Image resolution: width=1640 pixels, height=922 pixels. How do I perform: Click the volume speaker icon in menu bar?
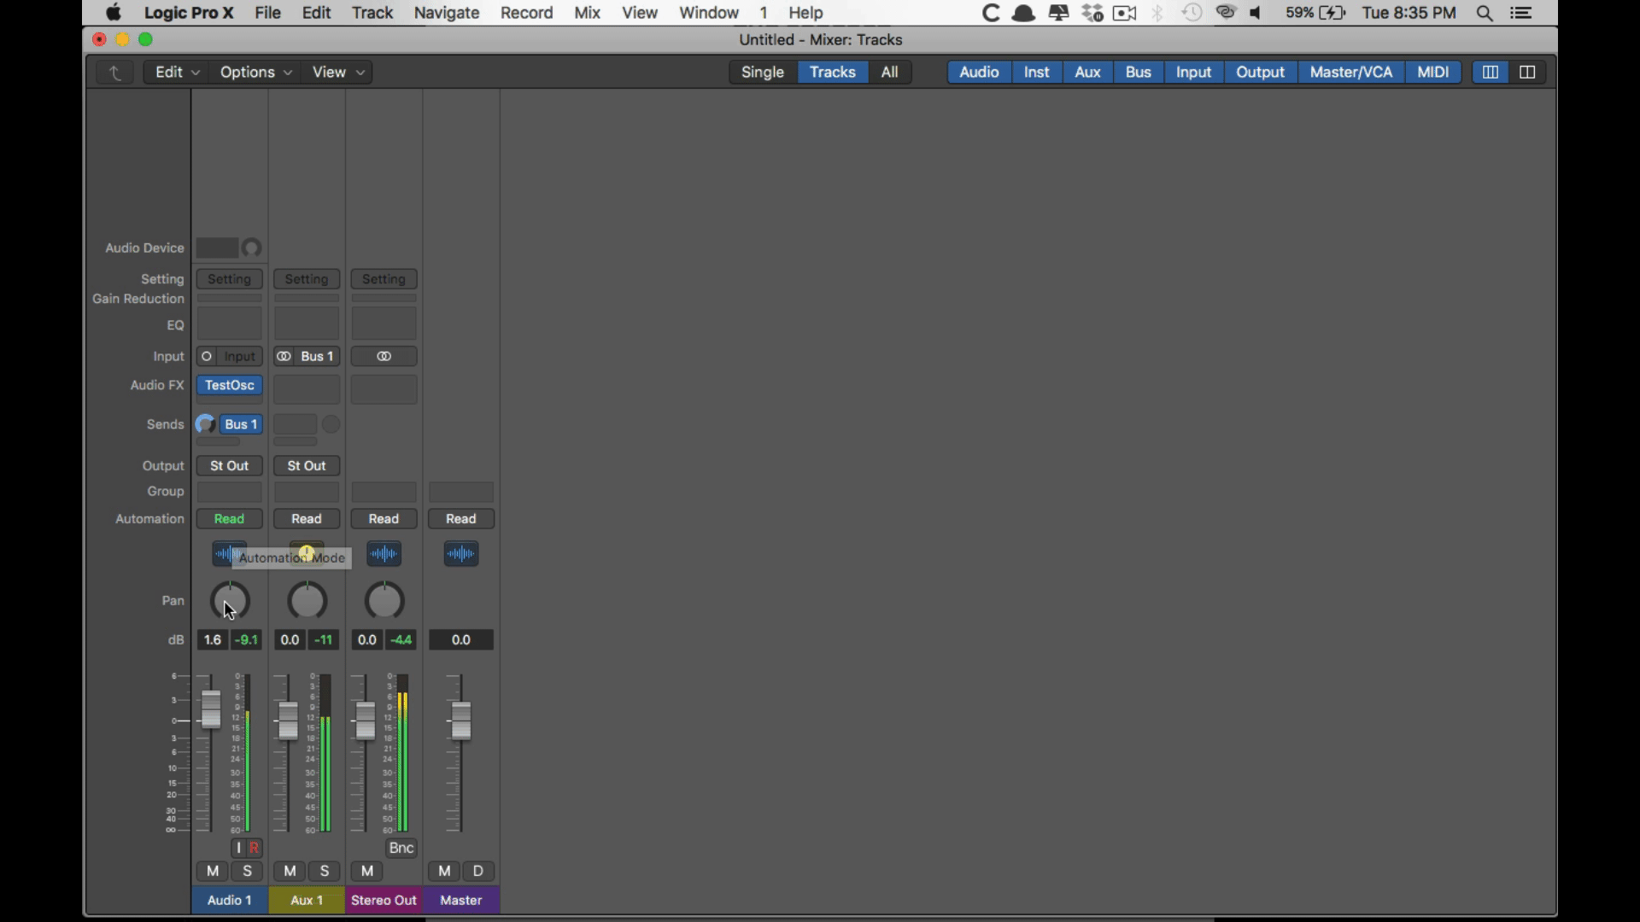[x=1256, y=13]
